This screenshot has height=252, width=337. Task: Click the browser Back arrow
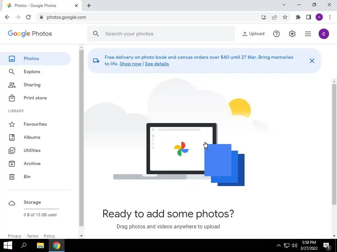pos(7,17)
